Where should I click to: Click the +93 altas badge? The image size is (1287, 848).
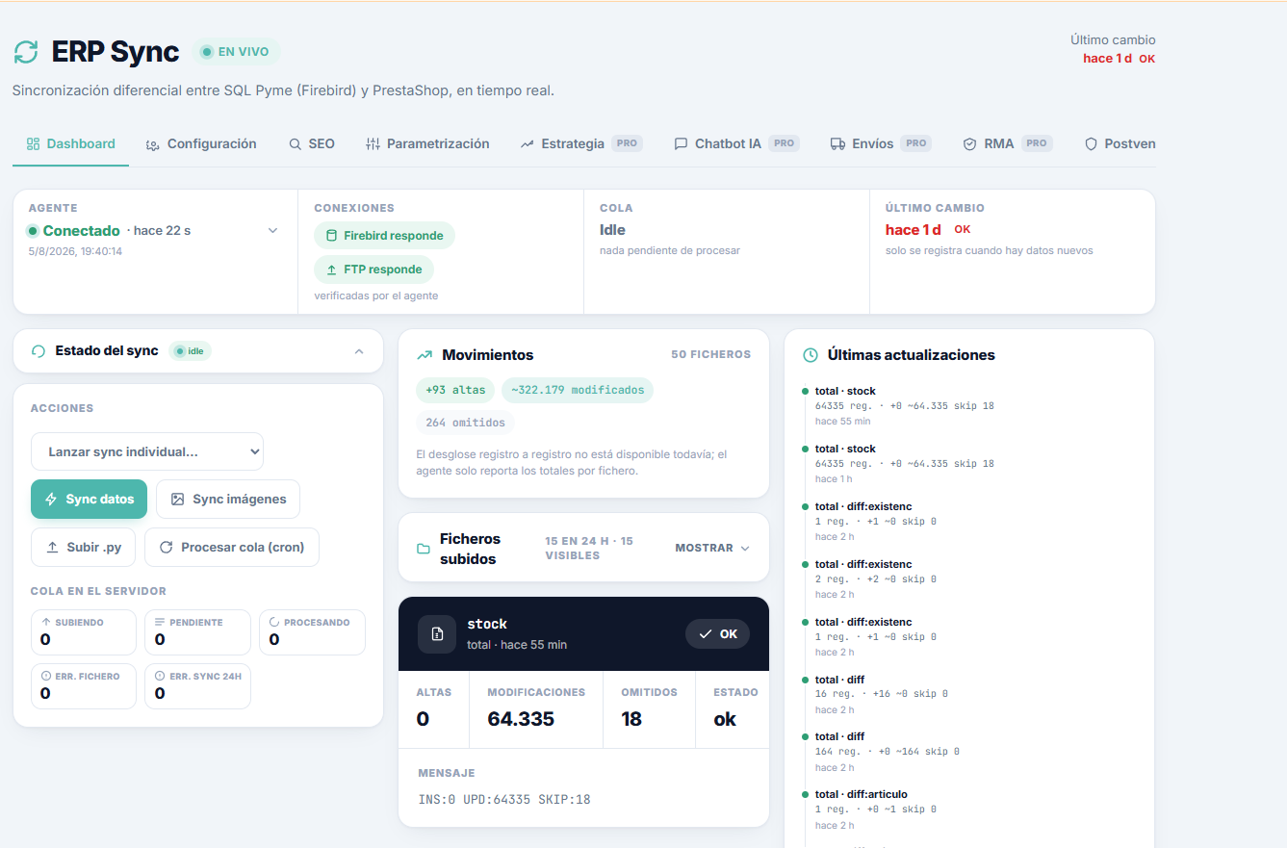click(455, 390)
